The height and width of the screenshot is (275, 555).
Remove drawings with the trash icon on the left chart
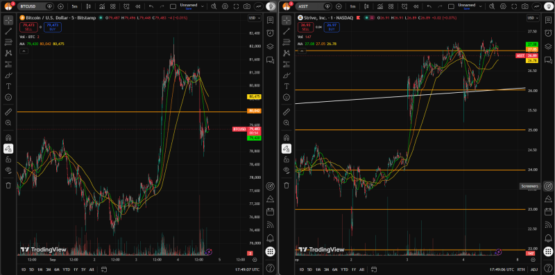[x=8, y=185]
